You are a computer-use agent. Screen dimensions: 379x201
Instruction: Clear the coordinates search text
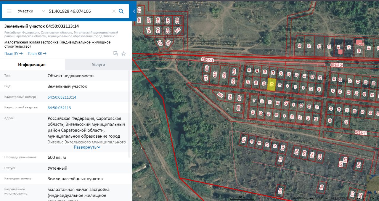[114, 11]
